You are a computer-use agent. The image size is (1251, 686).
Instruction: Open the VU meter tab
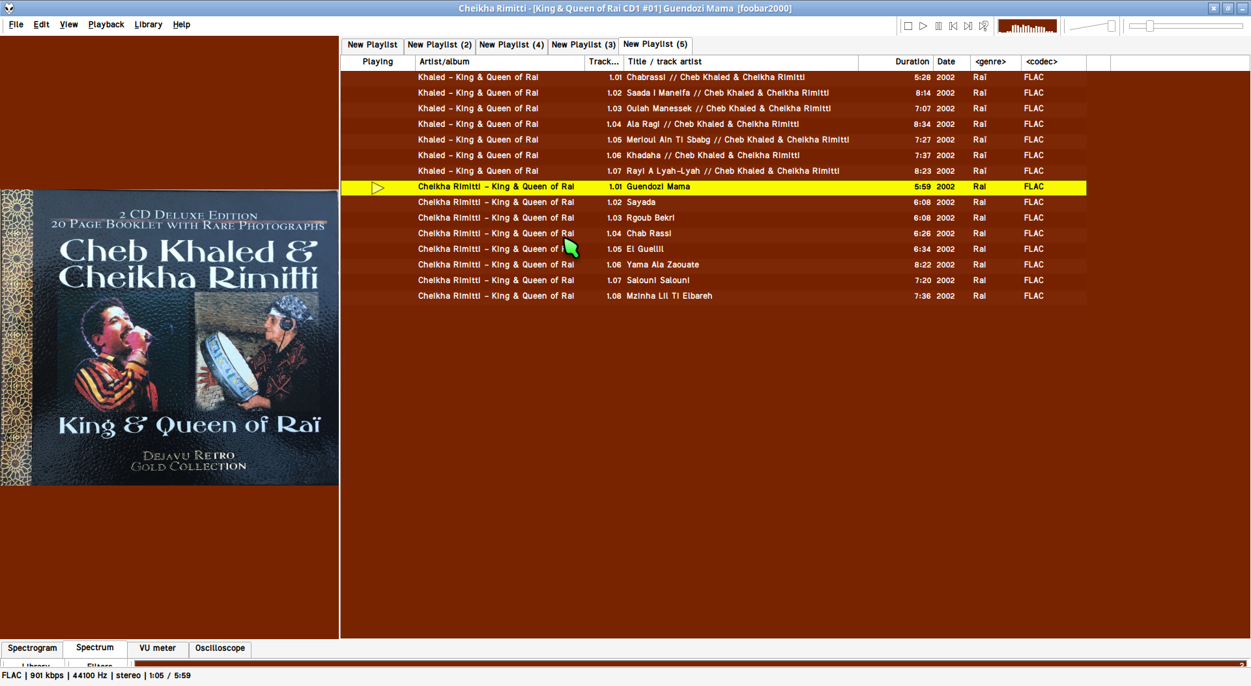(x=158, y=648)
